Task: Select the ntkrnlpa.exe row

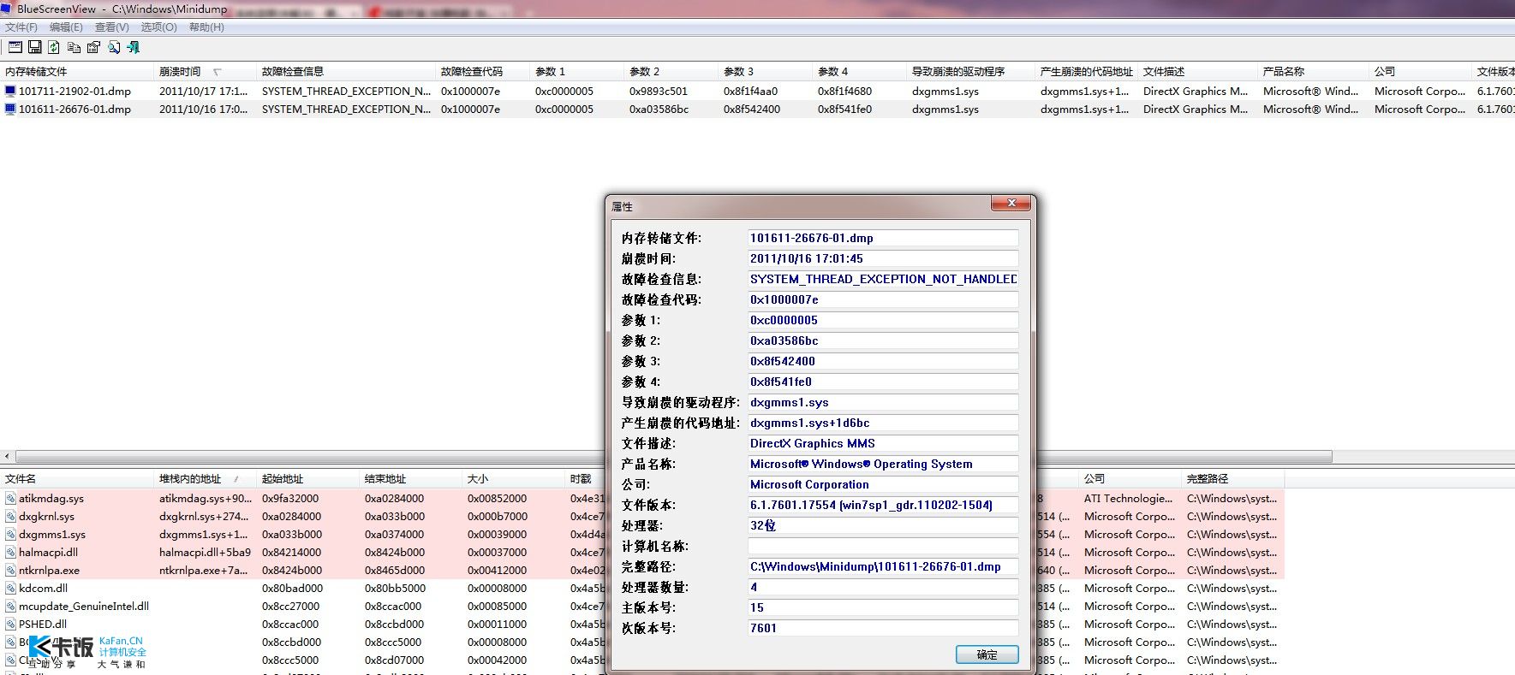Action: [642, 570]
